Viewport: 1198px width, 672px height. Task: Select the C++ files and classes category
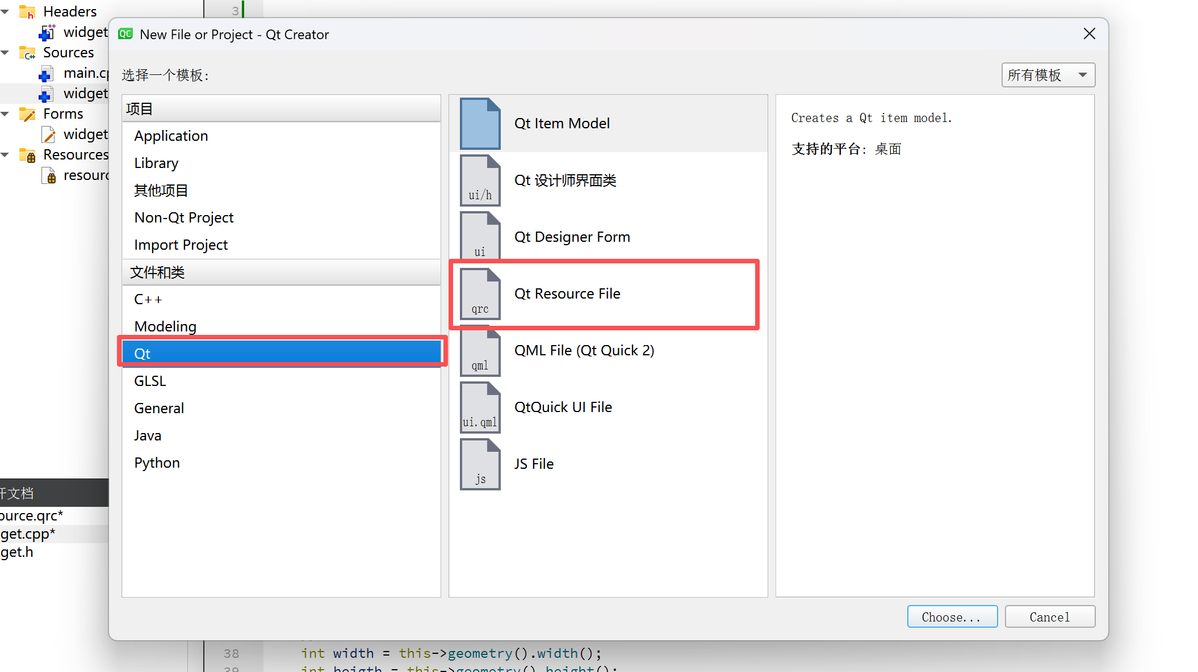(x=148, y=299)
